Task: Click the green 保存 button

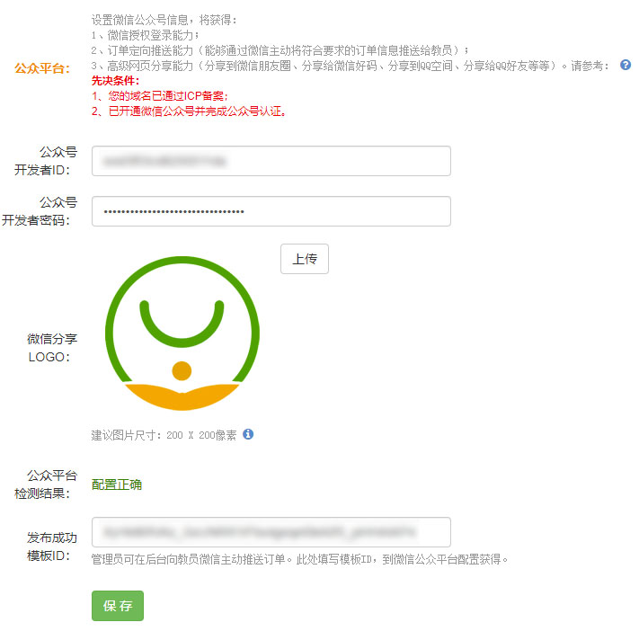Action: pyautogui.click(x=118, y=606)
